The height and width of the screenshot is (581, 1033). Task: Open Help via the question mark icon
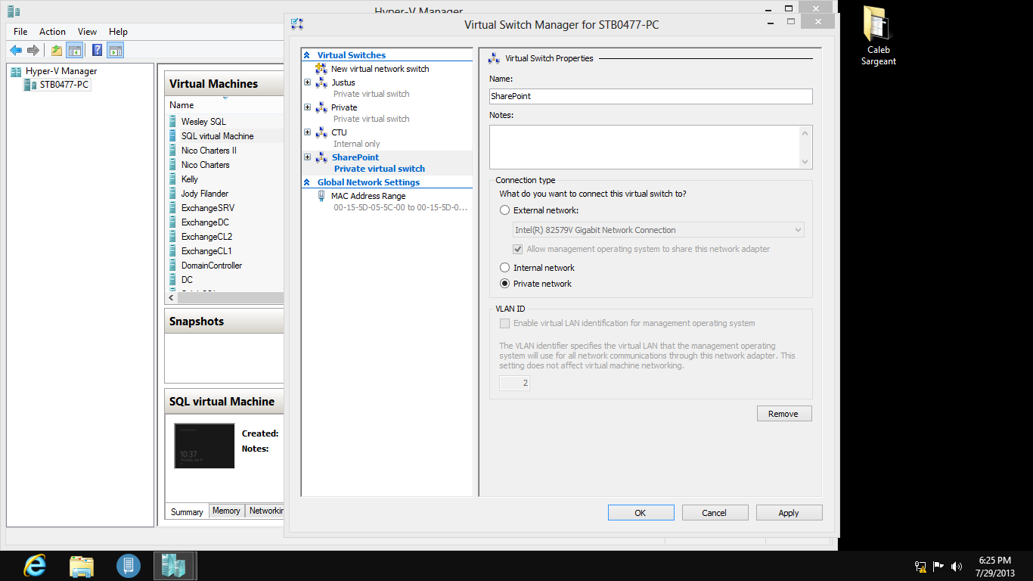(x=97, y=51)
